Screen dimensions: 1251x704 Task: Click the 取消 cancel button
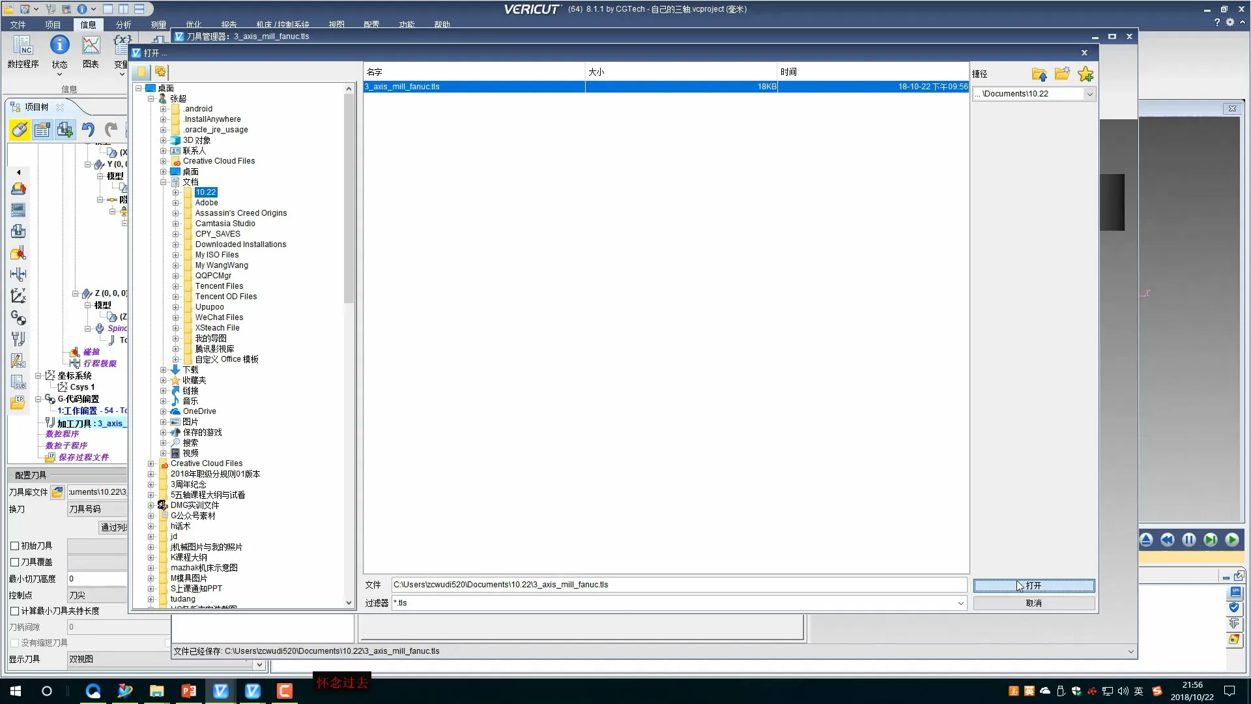pyautogui.click(x=1033, y=604)
